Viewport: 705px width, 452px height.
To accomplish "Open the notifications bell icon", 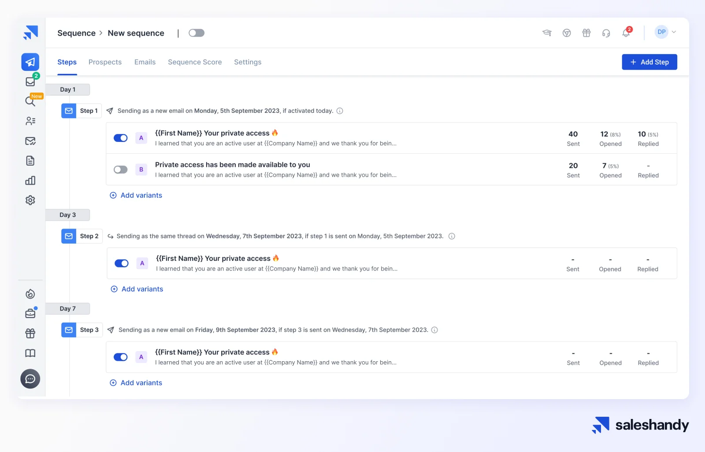I will pos(626,33).
